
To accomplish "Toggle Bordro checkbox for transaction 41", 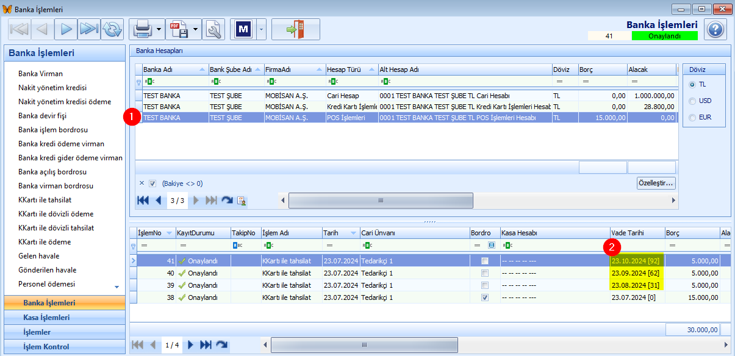I will (485, 260).
